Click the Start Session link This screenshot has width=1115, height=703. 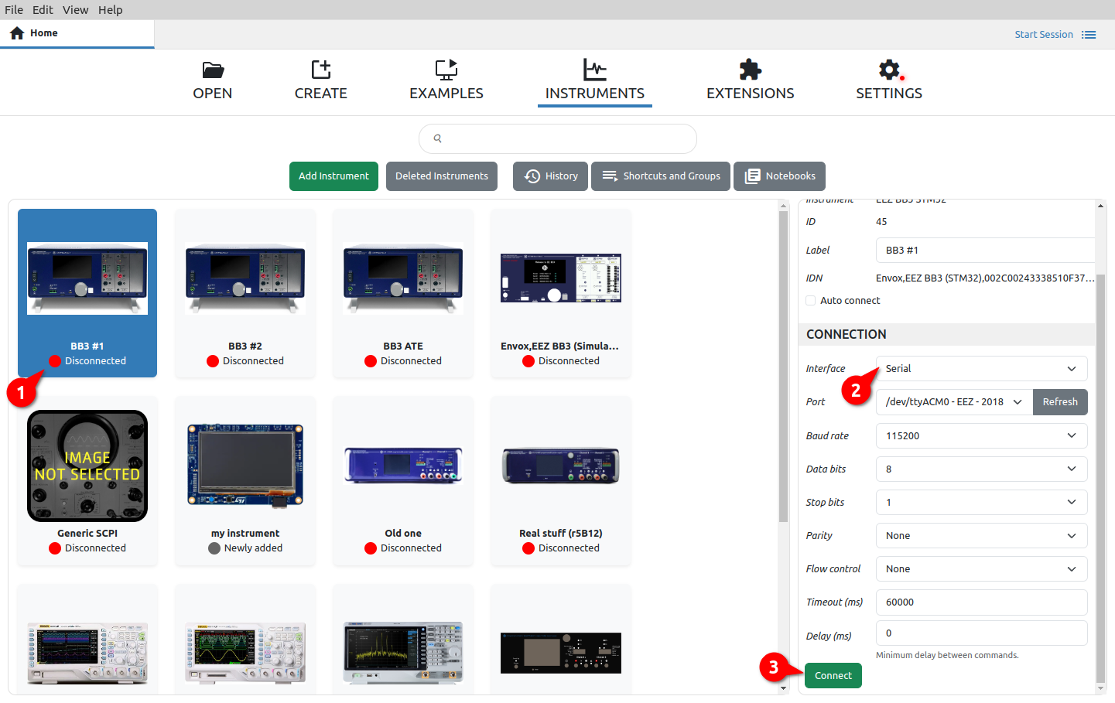point(1044,35)
